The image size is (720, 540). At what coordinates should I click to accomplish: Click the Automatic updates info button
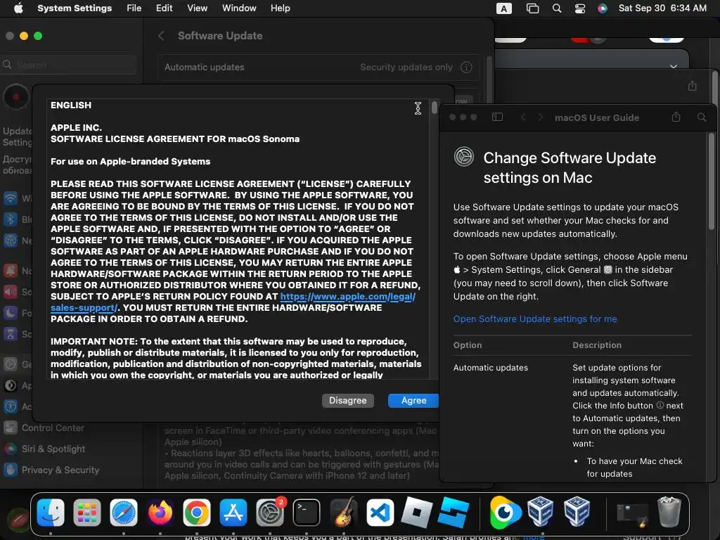[466, 67]
